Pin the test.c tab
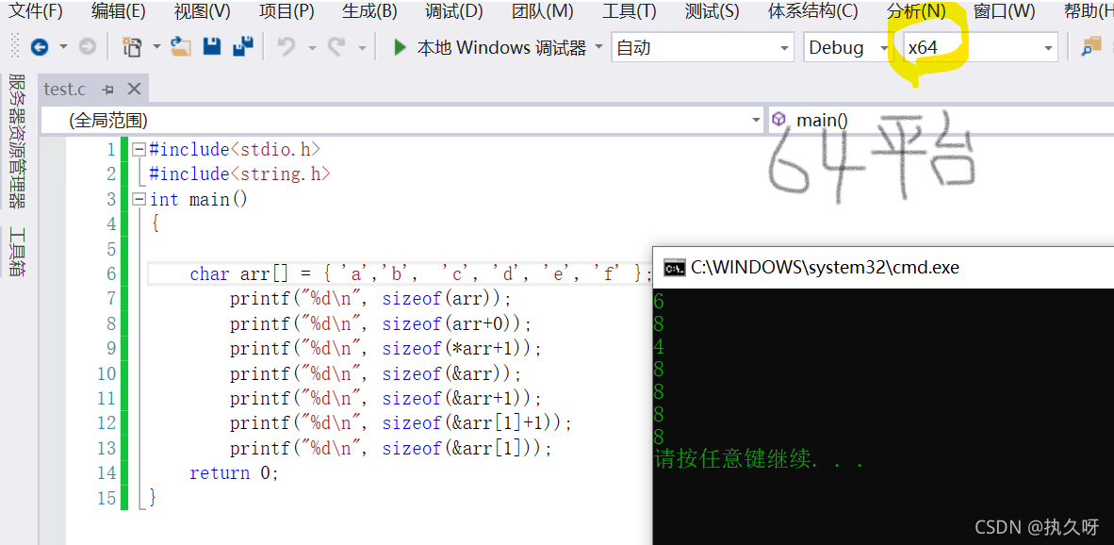The image size is (1114, 545). pos(108,90)
